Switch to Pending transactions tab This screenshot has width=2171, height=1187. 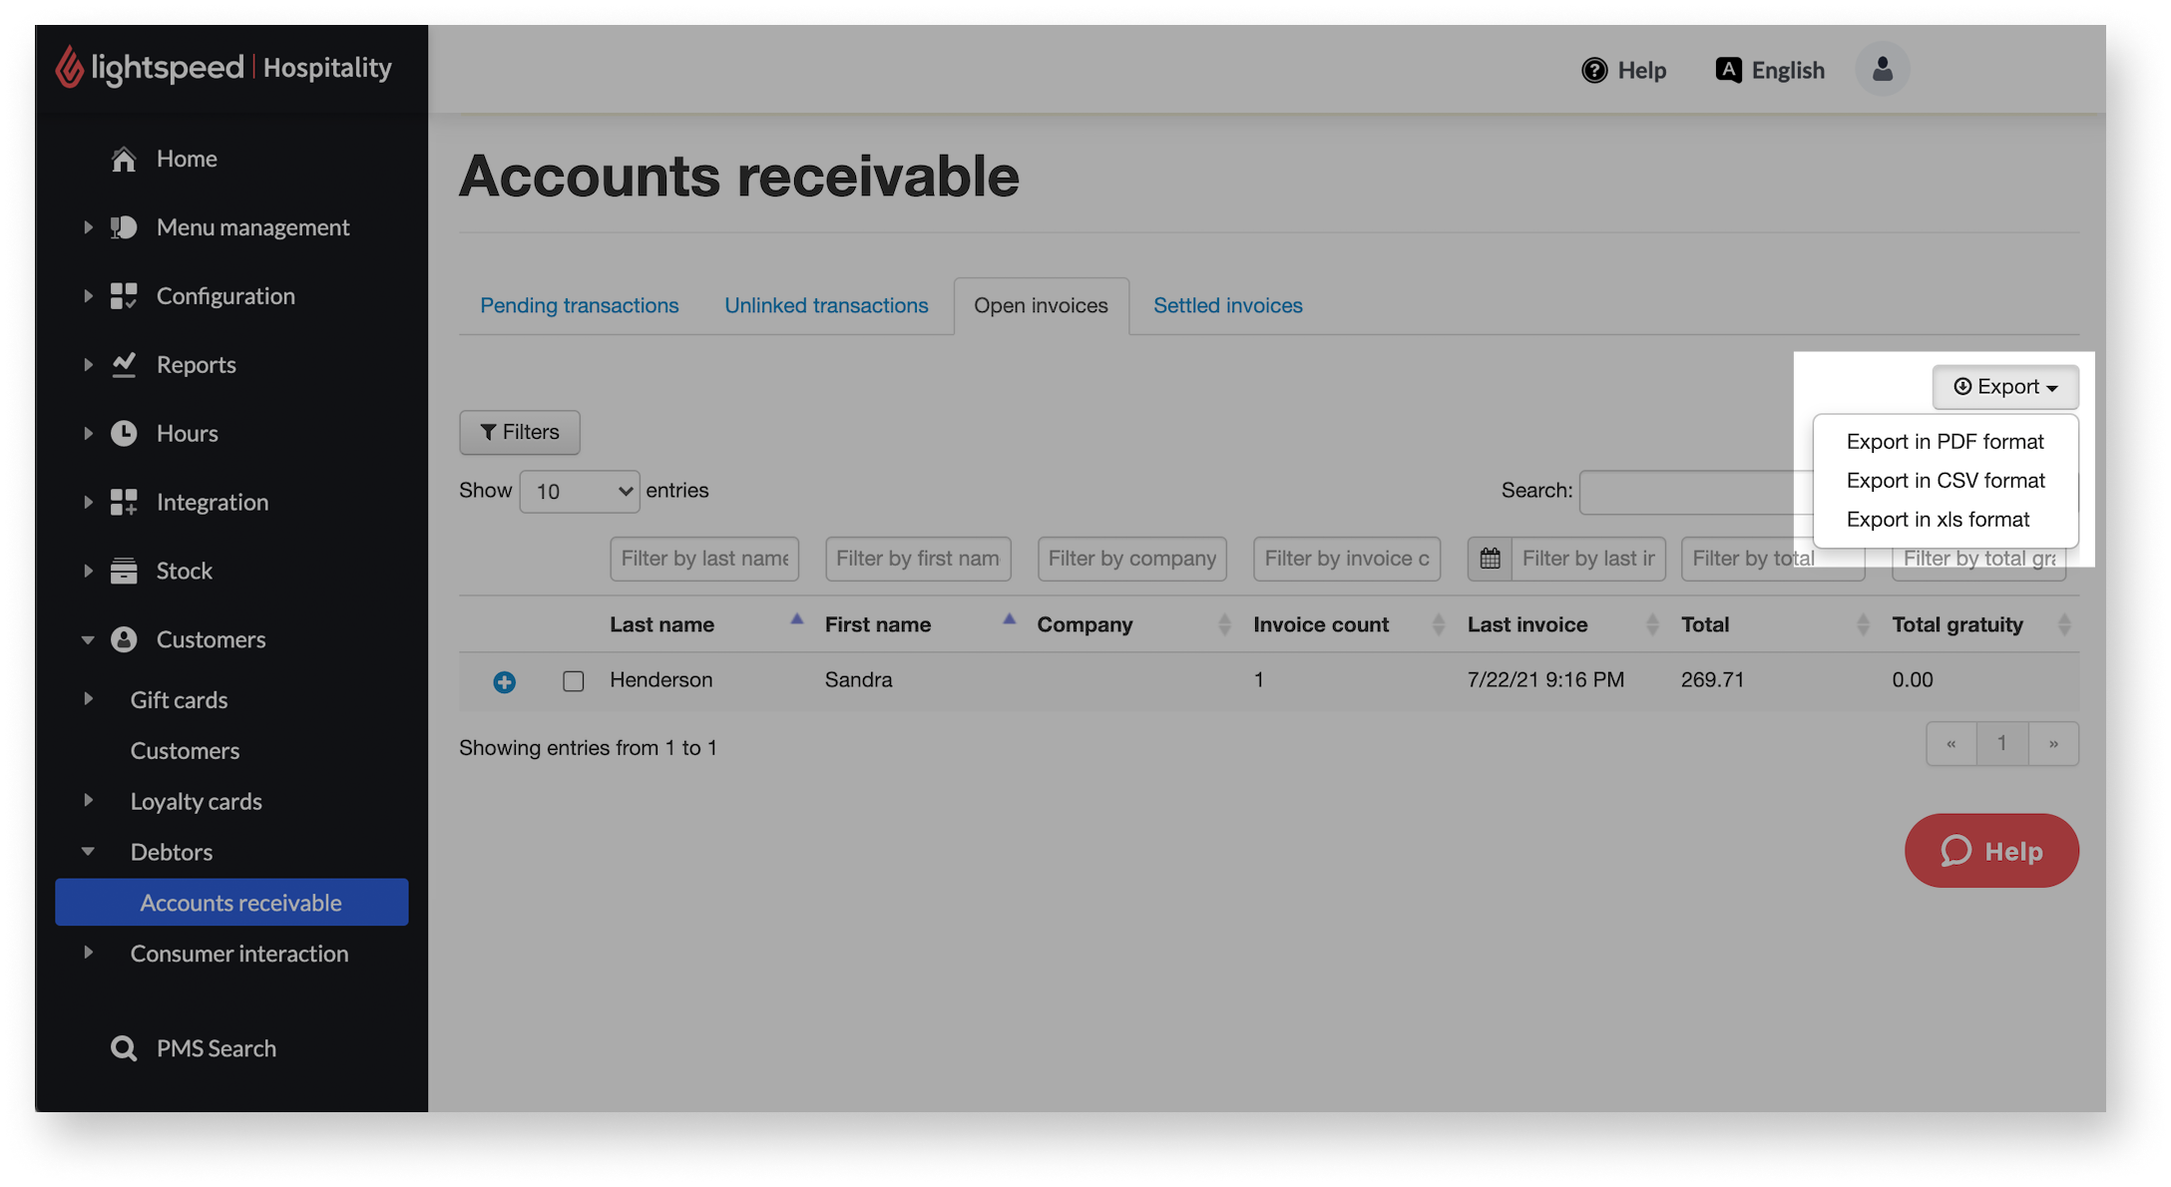(x=580, y=306)
